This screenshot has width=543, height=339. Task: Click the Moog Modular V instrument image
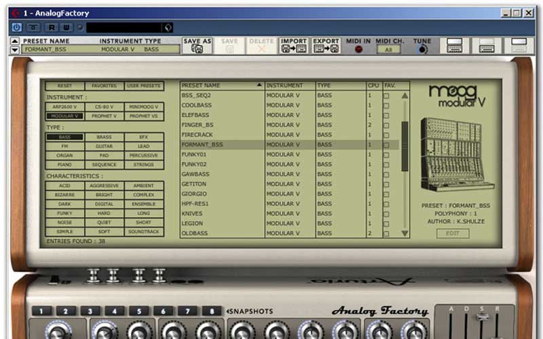[456, 154]
